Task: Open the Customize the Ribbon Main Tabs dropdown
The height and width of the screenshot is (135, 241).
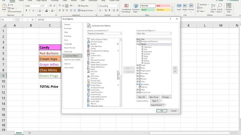Action: tap(154, 33)
